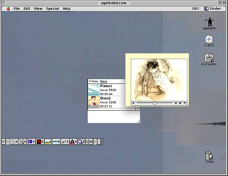Open the black triangle strip module
Viewport: 228px width, 176px height.
(x=73, y=142)
